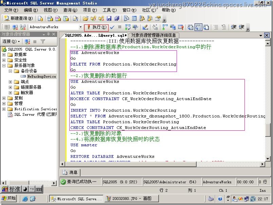Click the SQL Server Mobile query icon
The height and width of the screenshot is (205, 273).
click(x=76, y=18)
